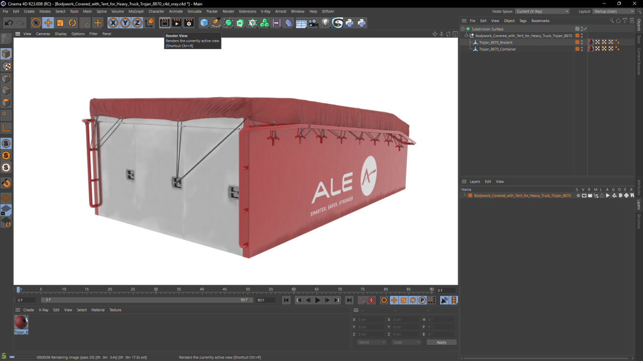Activate the Scale tool in top toolbar
Image resolution: width=643 pixels, height=361 pixels.
(x=60, y=23)
